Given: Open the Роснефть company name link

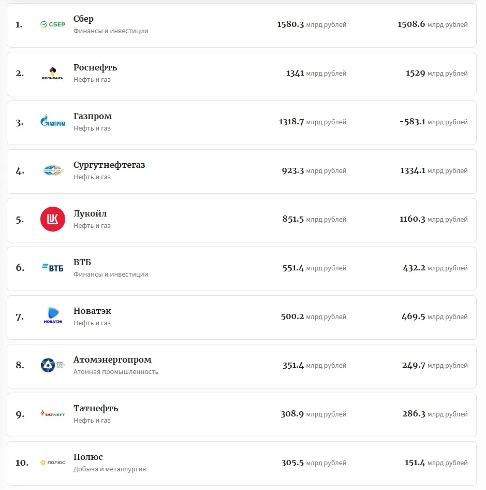Looking at the screenshot, I should click(95, 68).
